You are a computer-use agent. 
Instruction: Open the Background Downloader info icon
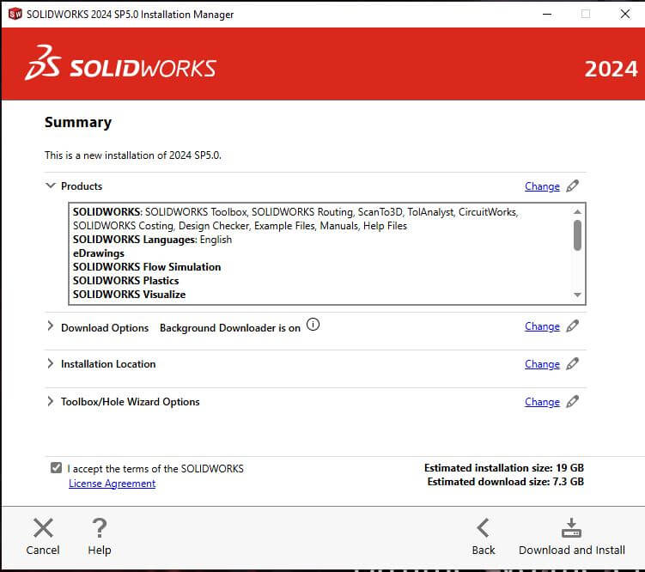(313, 325)
